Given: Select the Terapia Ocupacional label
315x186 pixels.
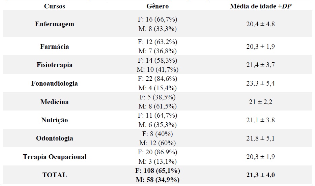Looking at the screenshot, I should (54, 157).
